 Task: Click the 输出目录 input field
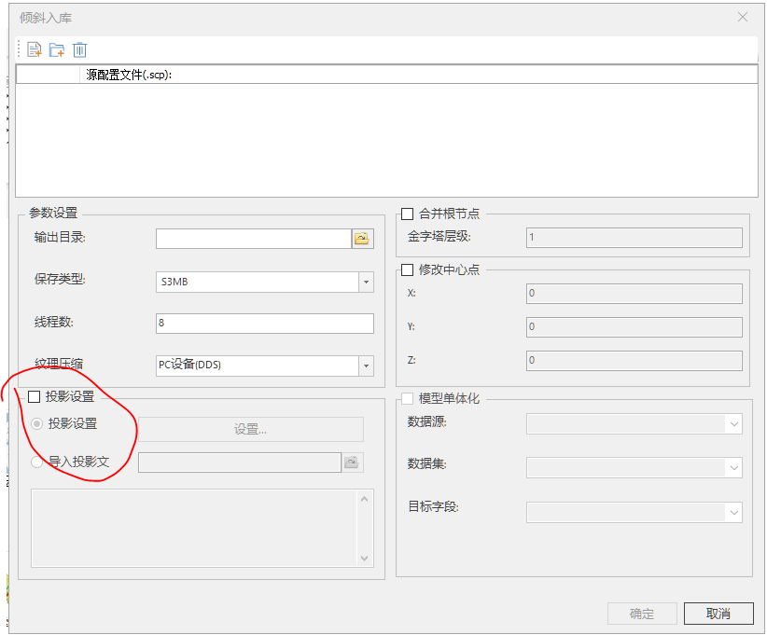point(254,239)
